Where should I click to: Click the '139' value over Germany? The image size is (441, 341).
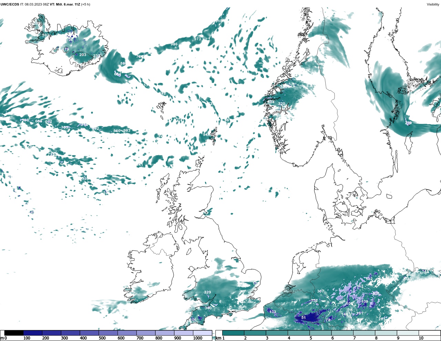[x=365, y=302]
